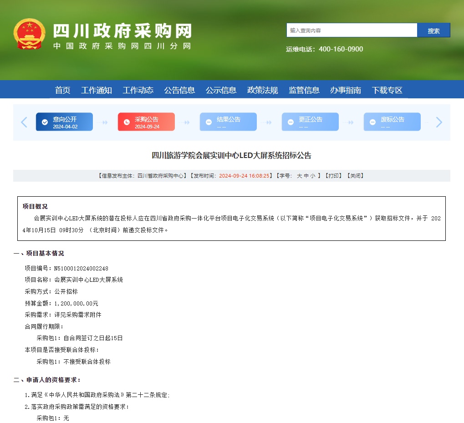Screen dimensions: 464x423
Task: Select the 采购公告 2024-09-24 step
Action: tap(146, 122)
